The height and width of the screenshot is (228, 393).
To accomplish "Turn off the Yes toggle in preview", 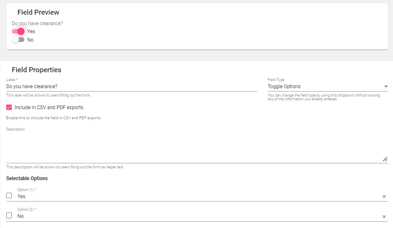I will point(18,31).
